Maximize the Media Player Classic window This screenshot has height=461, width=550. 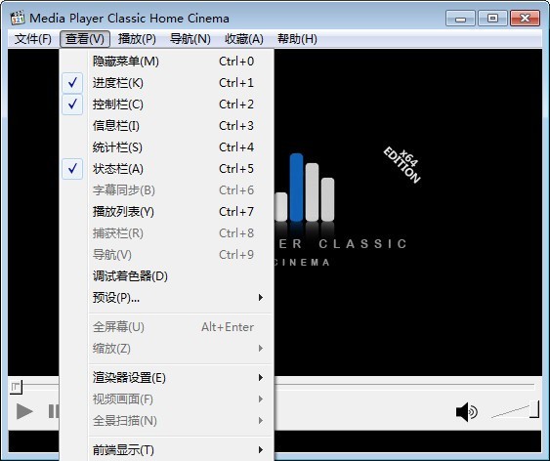pos(492,19)
